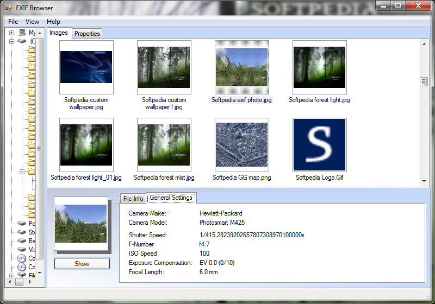Click the 'Exposure Compensation:' label
This screenshot has height=304, width=435.
tap(160, 263)
